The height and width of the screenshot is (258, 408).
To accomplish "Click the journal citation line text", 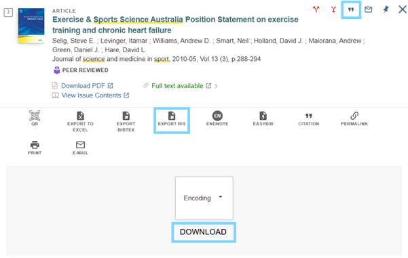I will 156,59.
